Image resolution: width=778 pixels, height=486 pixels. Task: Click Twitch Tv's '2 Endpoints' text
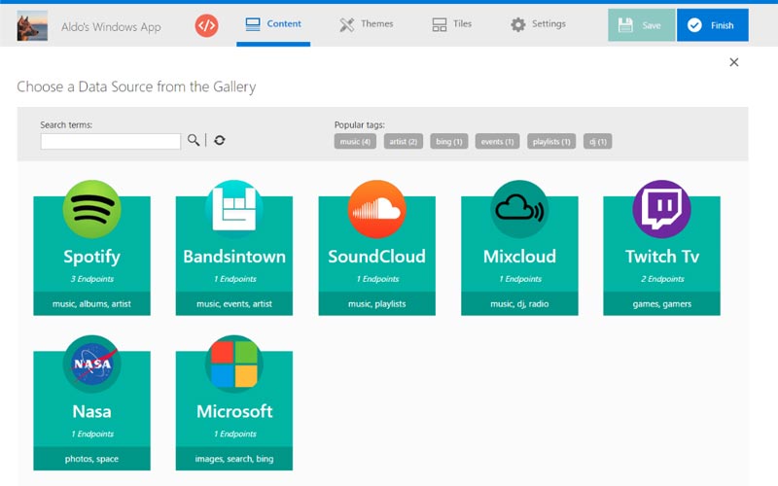pos(662,279)
